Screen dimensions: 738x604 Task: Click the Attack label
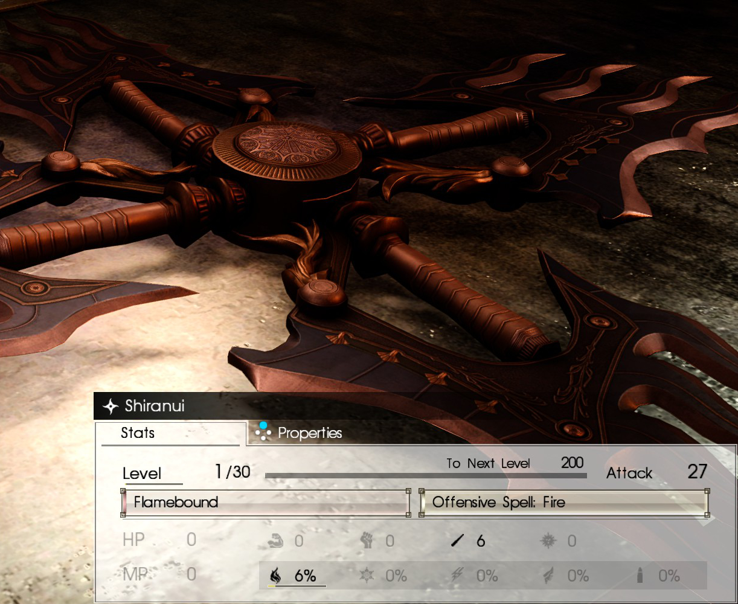coord(629,473)
